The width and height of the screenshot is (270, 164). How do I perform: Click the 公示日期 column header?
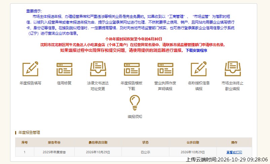coord(193,142)
